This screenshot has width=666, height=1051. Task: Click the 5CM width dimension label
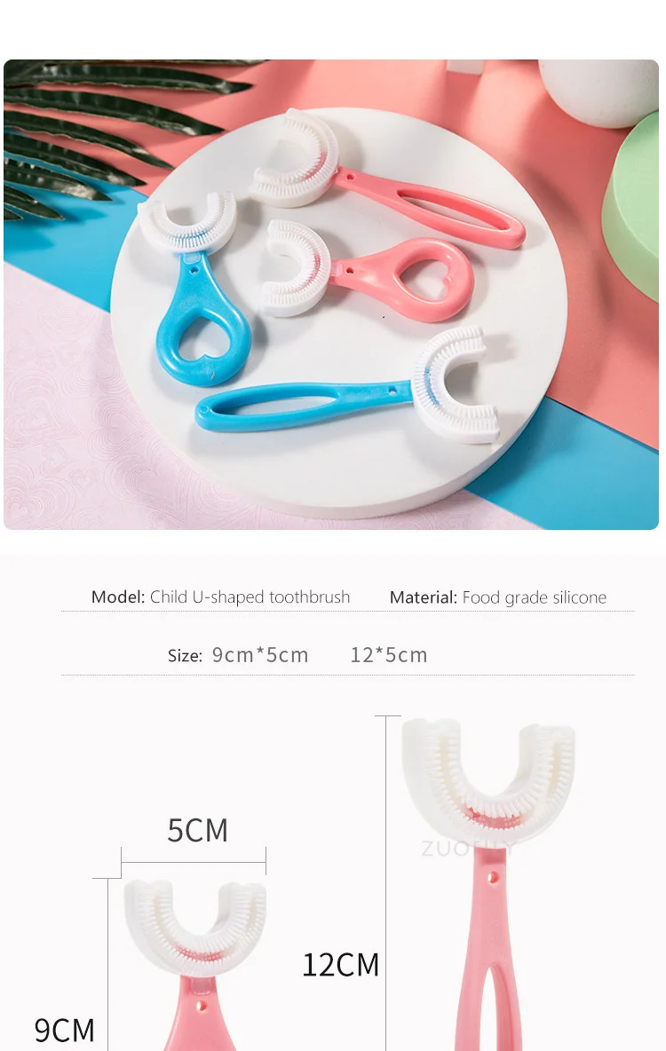tap(197, 830)
